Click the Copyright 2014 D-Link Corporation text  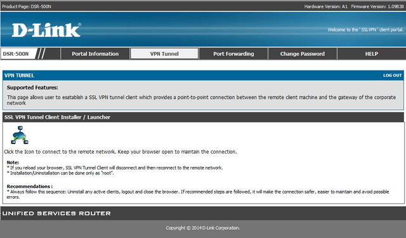pyautogui.click(x=203, y=228)
